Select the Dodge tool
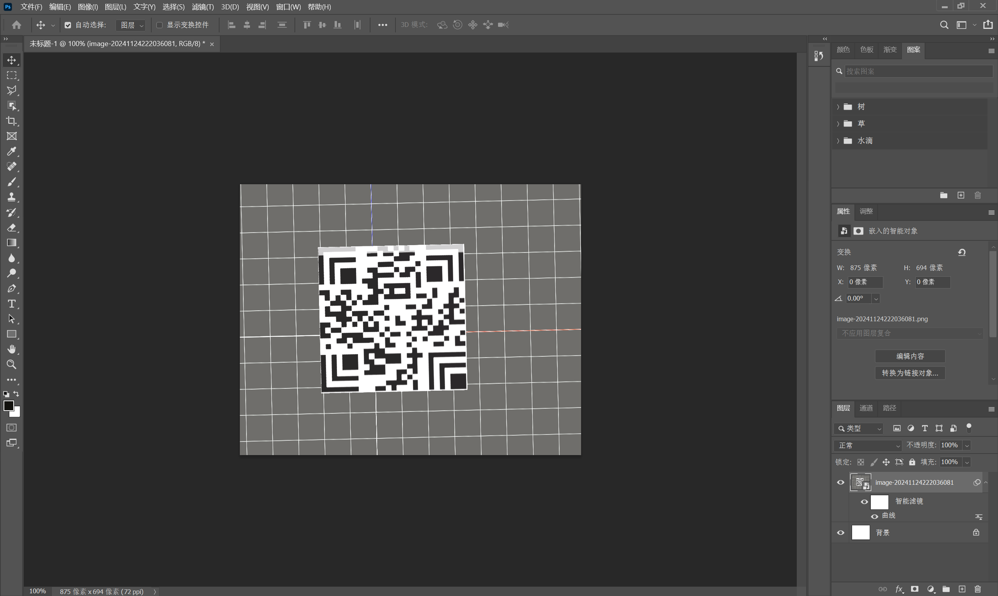The image size is (998, 596). [12, 274]
